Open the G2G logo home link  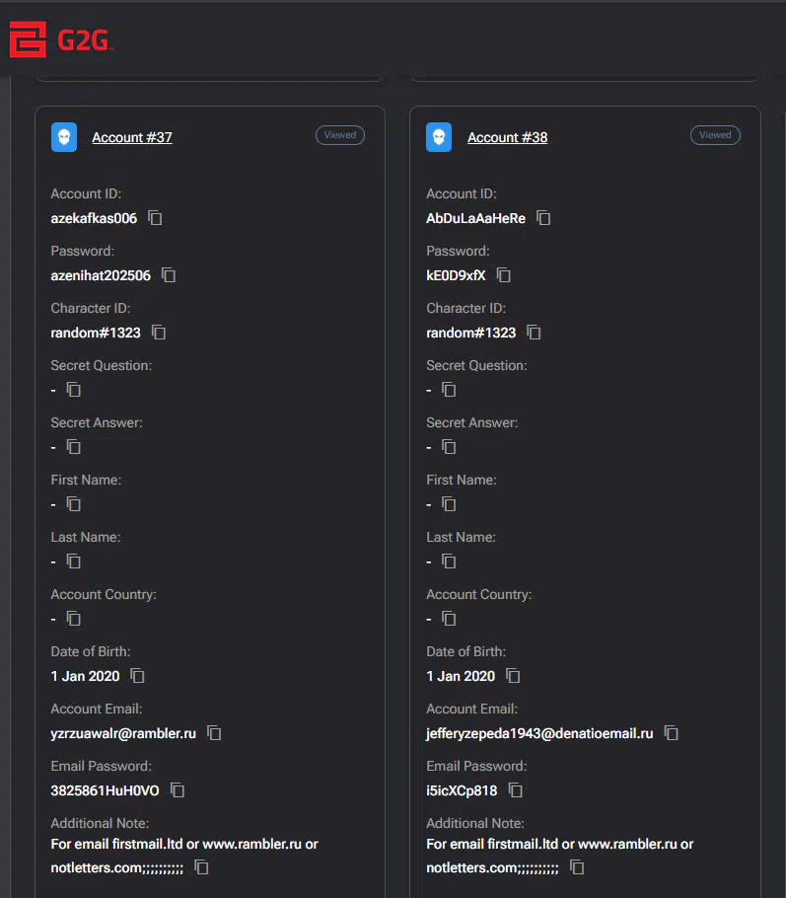point(62,39)
